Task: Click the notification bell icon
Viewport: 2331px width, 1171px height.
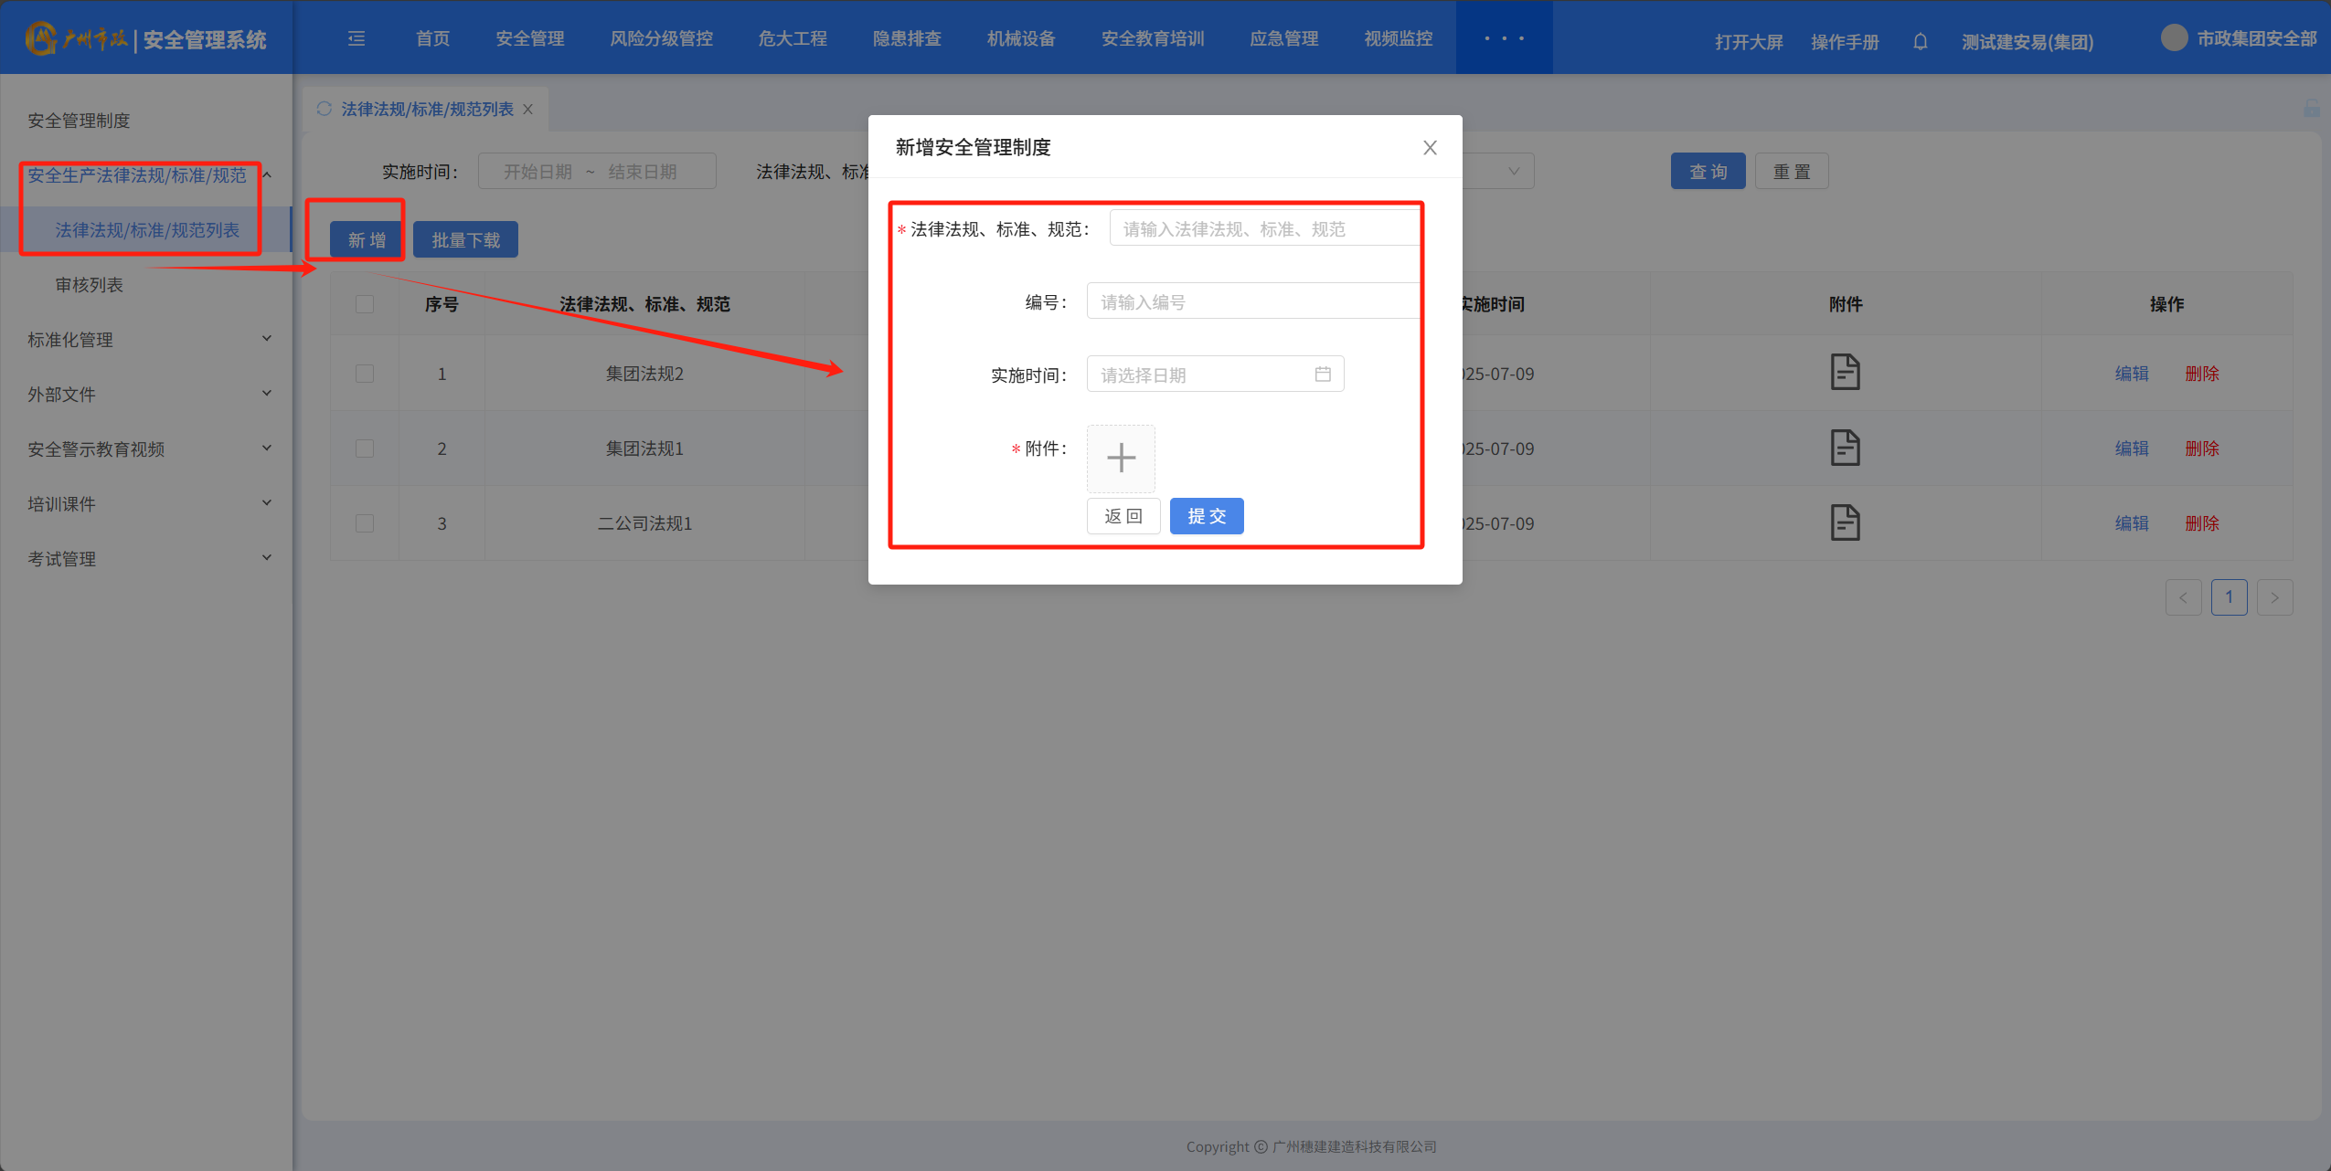Action: pyautogui.click(x=1920, y=42)
